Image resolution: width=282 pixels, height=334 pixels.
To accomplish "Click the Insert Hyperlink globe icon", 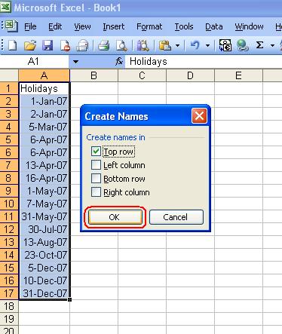I will [243, 46].
